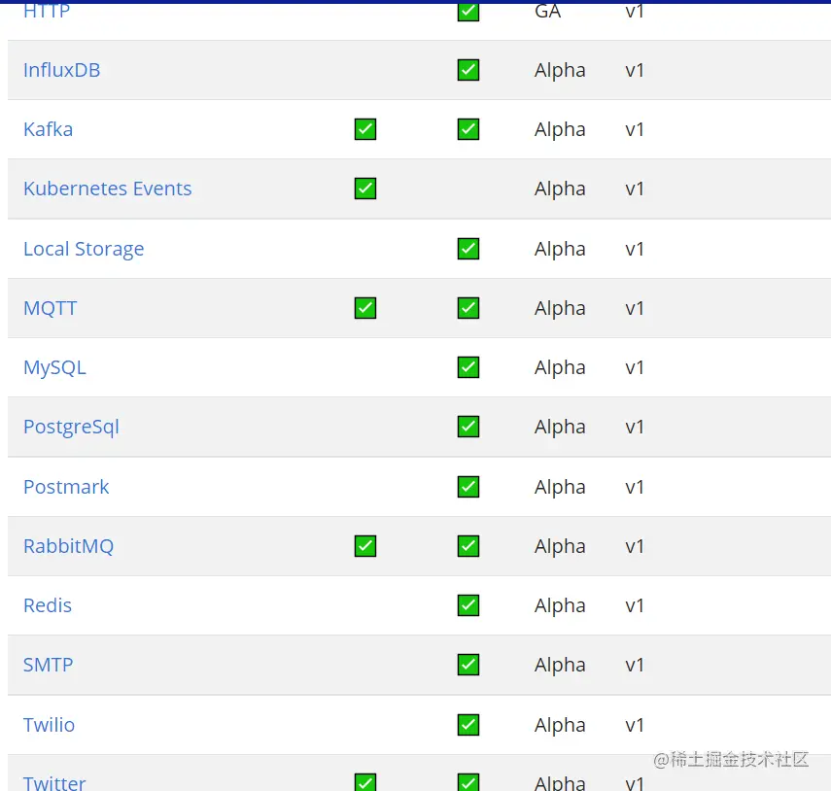The width and height of the screenshot is (831, 791).
Task: Click the checkmark in the Local Storage row
Action: click(x=468, y=249)
